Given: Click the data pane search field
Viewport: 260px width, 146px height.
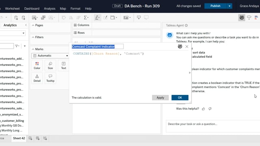Looking at the screenshot, I should [x=6, y=46].
